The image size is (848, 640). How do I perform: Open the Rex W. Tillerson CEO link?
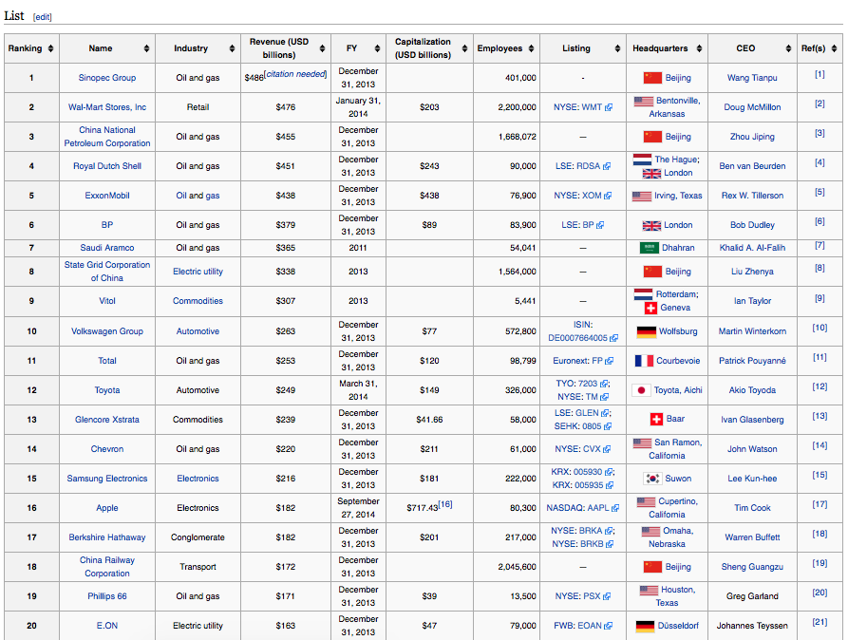click(x=752, y=196)
